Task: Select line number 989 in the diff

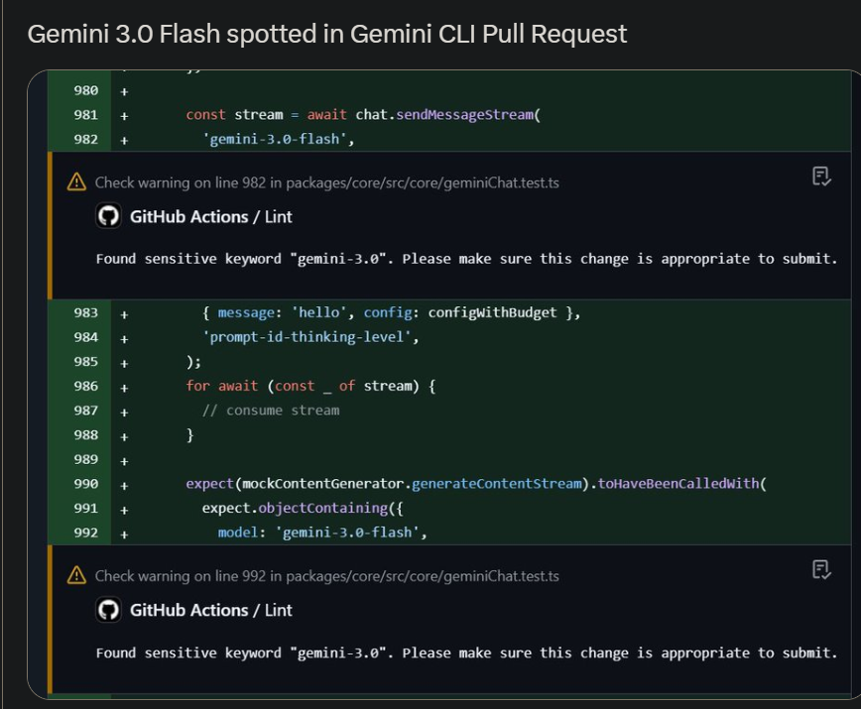Action: tap(85, 459)
